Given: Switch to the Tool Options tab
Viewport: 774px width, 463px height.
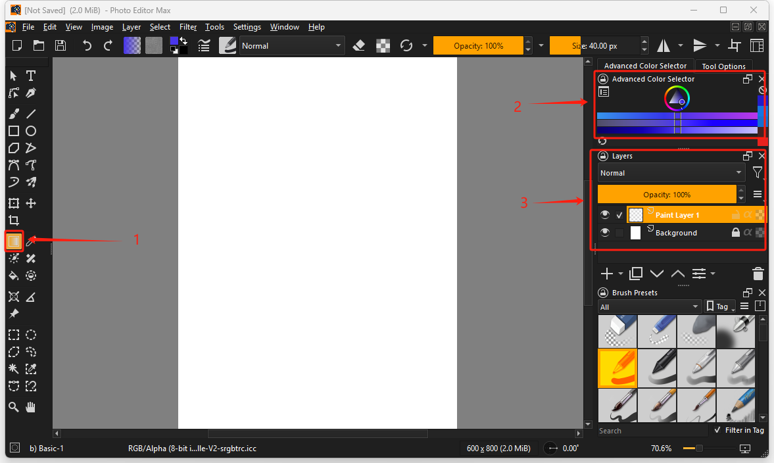Looking at the screenshot, I should click(x=723, y=66).
